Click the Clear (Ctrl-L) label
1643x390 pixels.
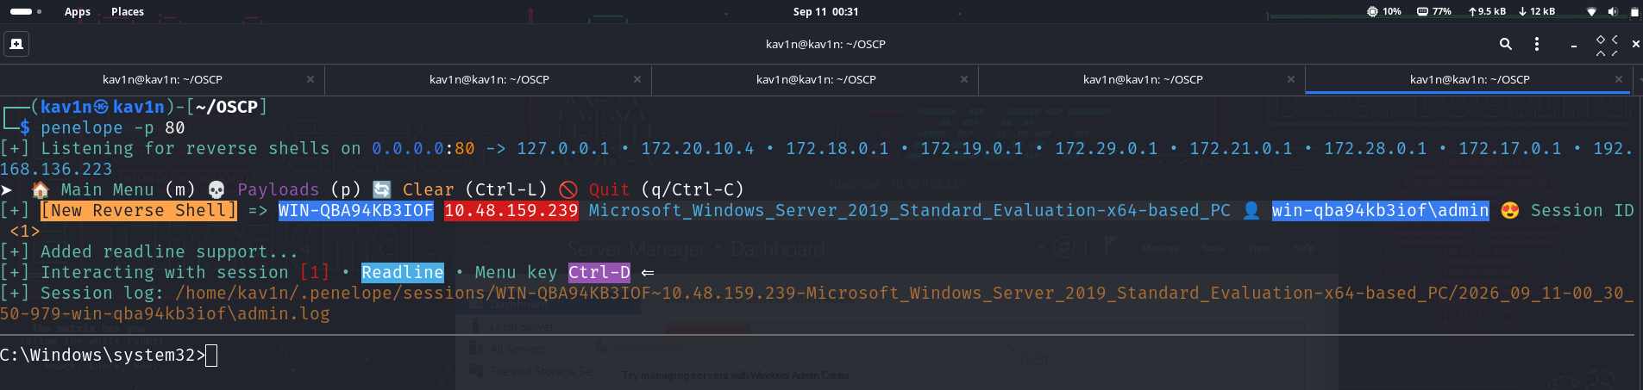[x=474, y=189]
